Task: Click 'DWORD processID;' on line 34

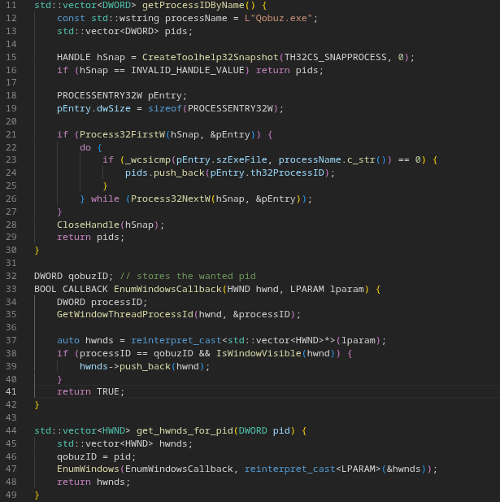Action: pyautogui.click(x=102, y=302)
